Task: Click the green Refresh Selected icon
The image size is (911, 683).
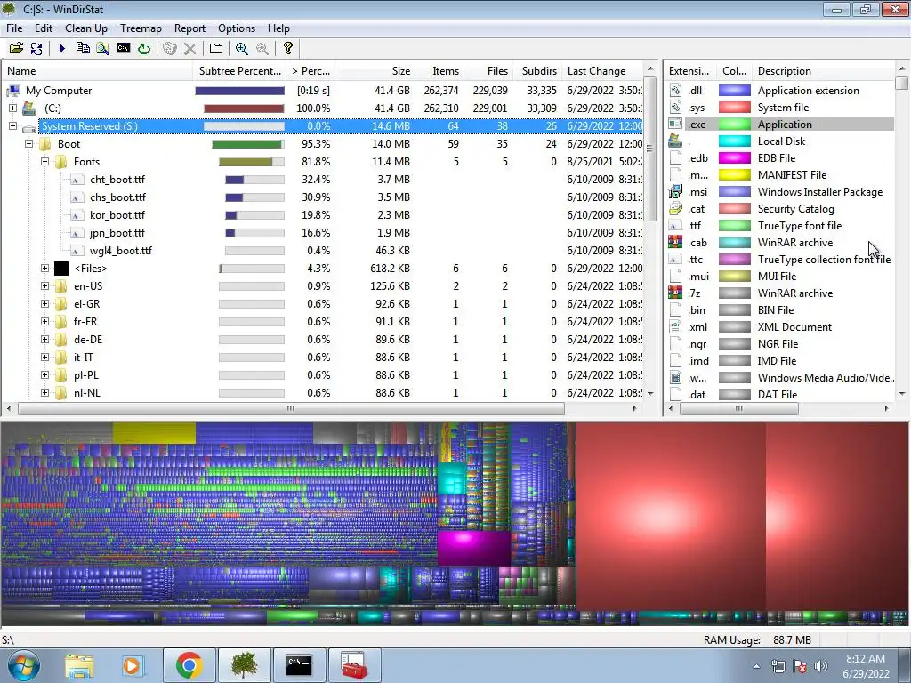Action: tap(144, 48)
